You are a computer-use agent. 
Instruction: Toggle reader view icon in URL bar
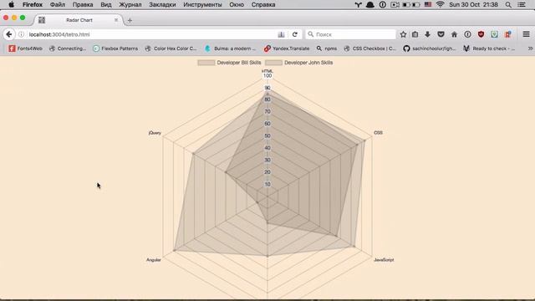coord(281,34)
